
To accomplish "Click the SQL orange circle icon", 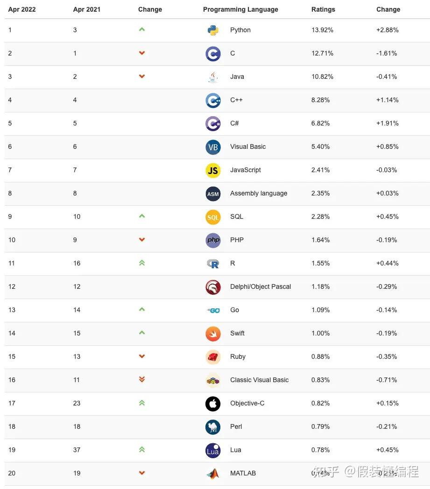I will 213,217.
